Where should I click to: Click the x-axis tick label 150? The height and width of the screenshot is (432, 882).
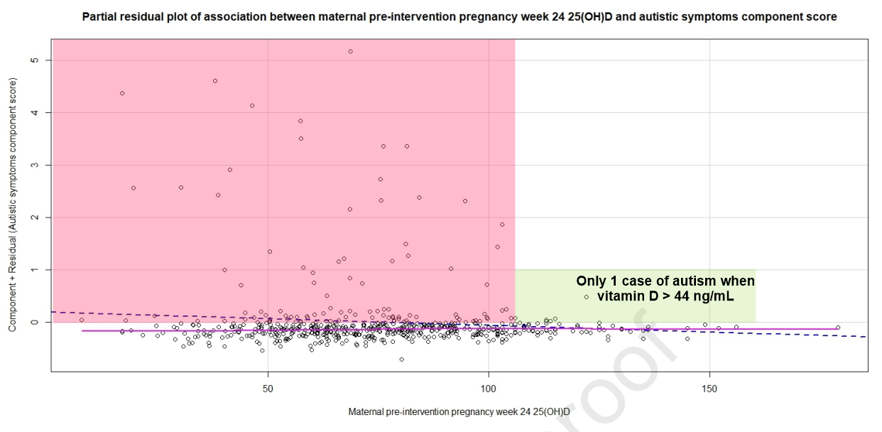click(x=709, y=388)
